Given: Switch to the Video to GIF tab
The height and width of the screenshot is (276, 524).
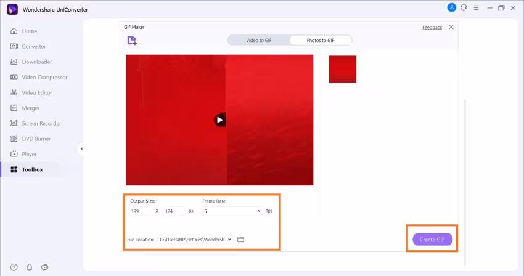Looking at the screenshot, I should point(259,40).
